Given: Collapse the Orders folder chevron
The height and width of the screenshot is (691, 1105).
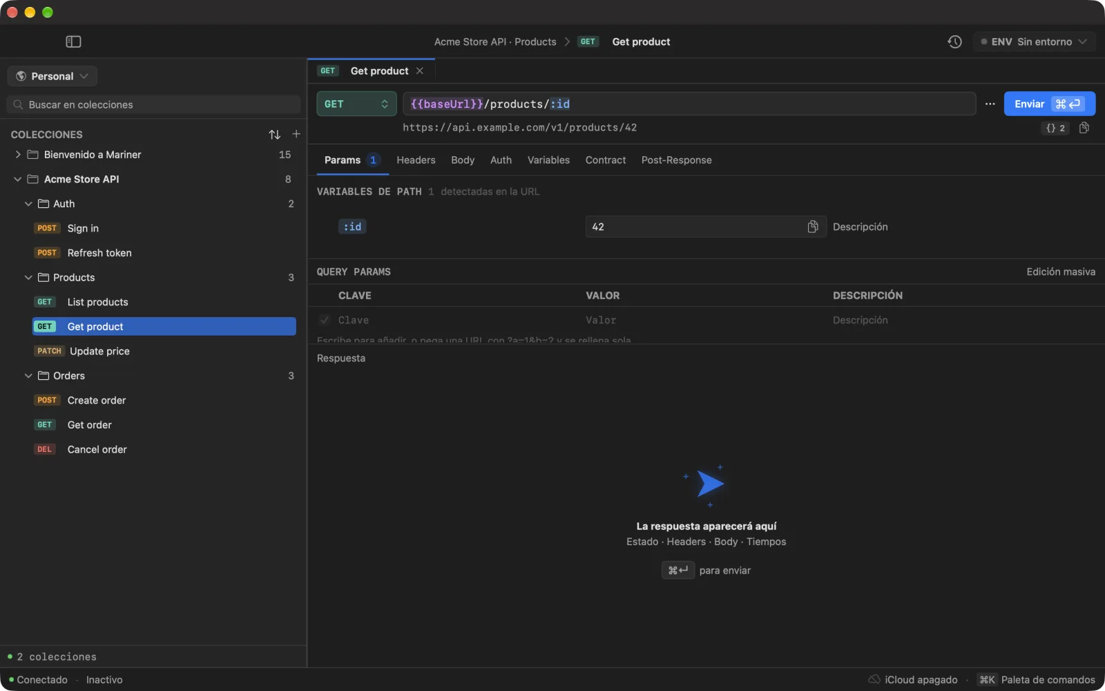Looking at the screenshot, I should coord(28,376).
